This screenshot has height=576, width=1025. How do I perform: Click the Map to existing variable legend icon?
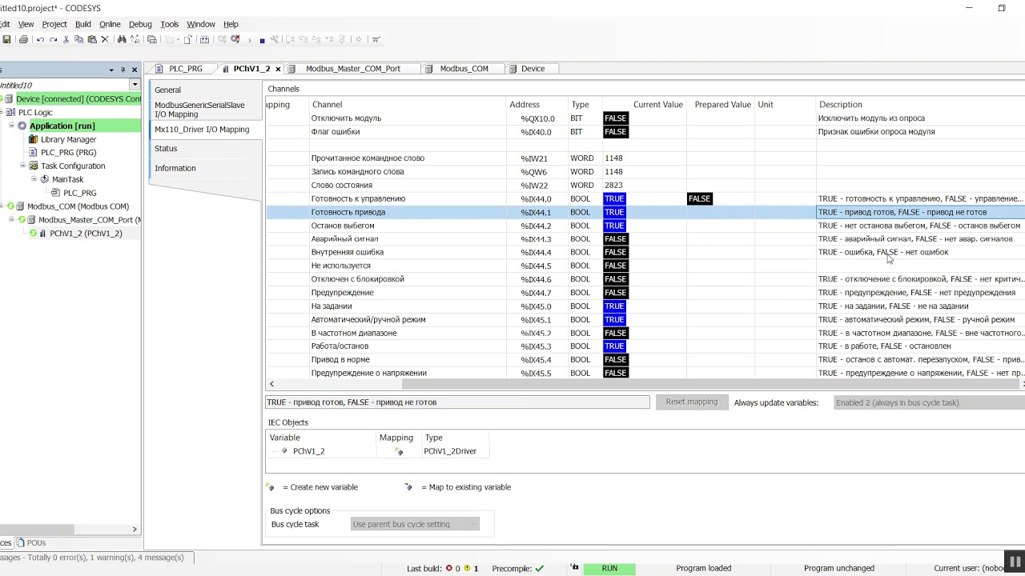[408, 487]
